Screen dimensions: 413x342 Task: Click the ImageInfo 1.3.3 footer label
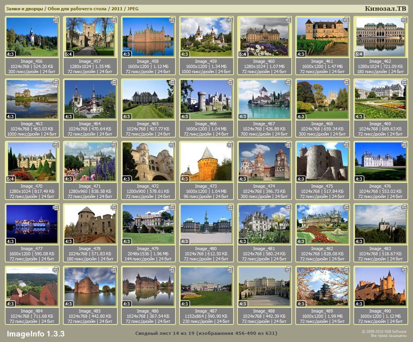pos(35,334)
